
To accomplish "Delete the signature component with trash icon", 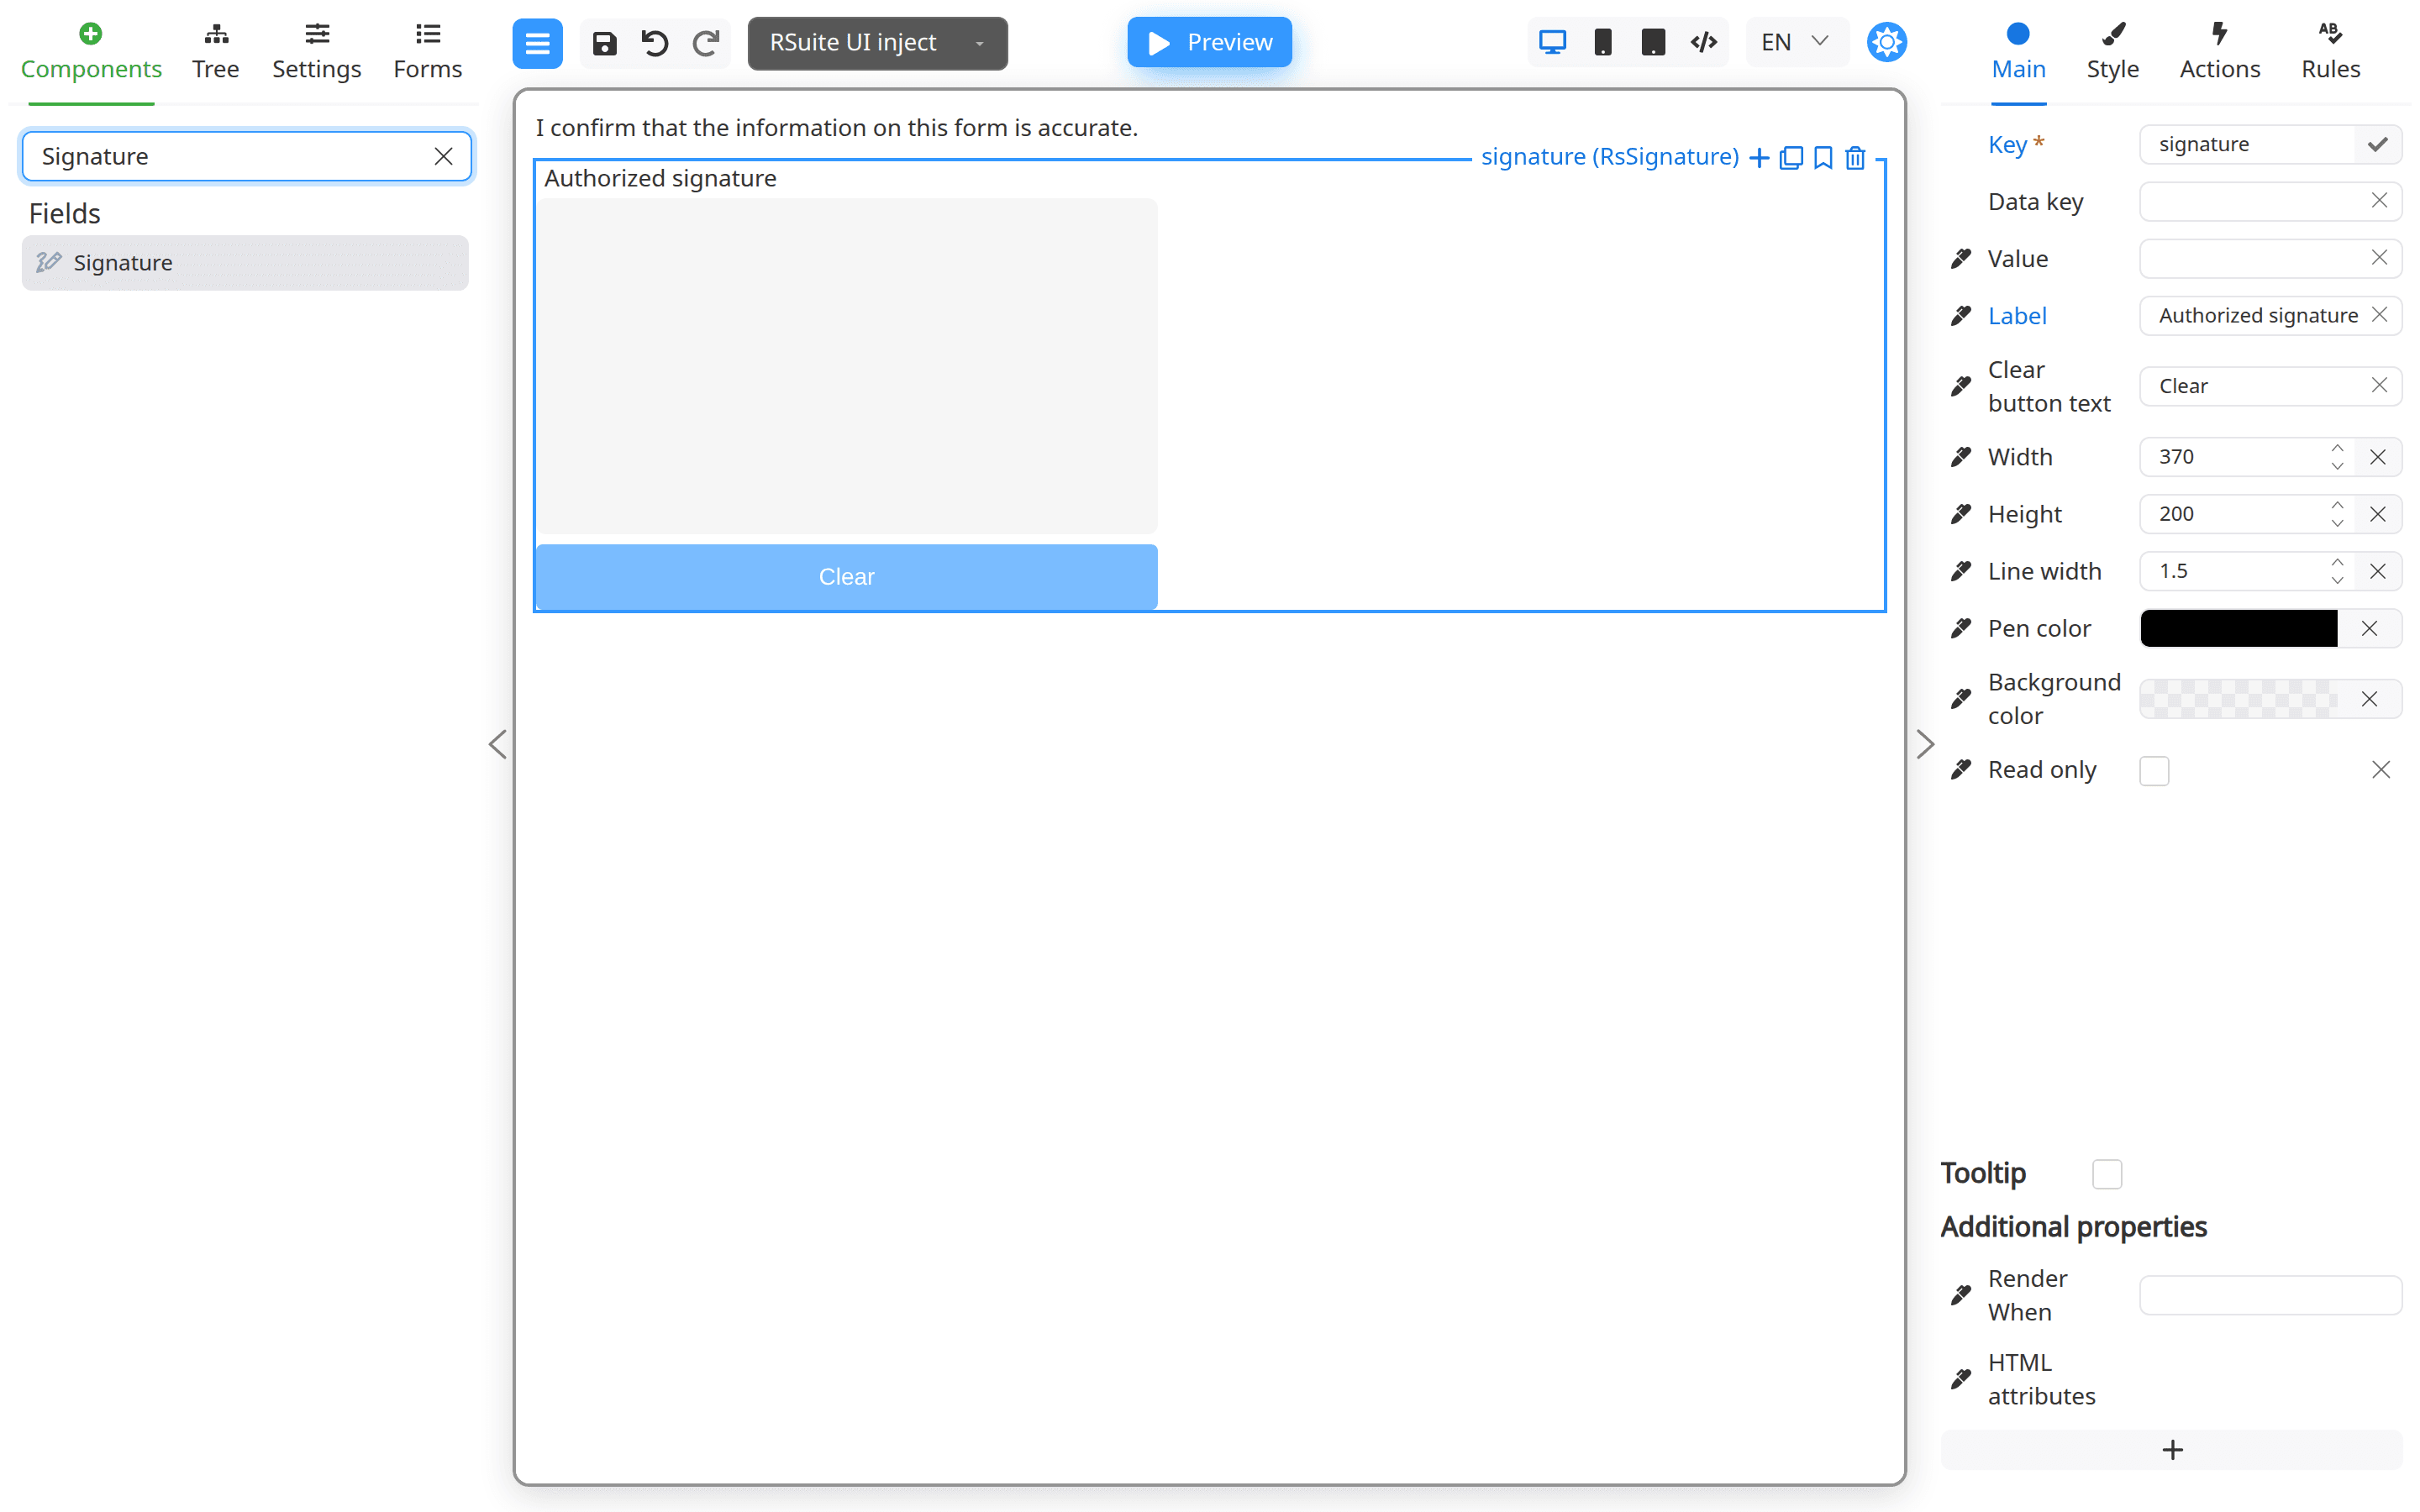I will (1855, 158).
